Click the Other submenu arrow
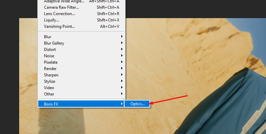266x134 pixels. [x=122, y=94]
